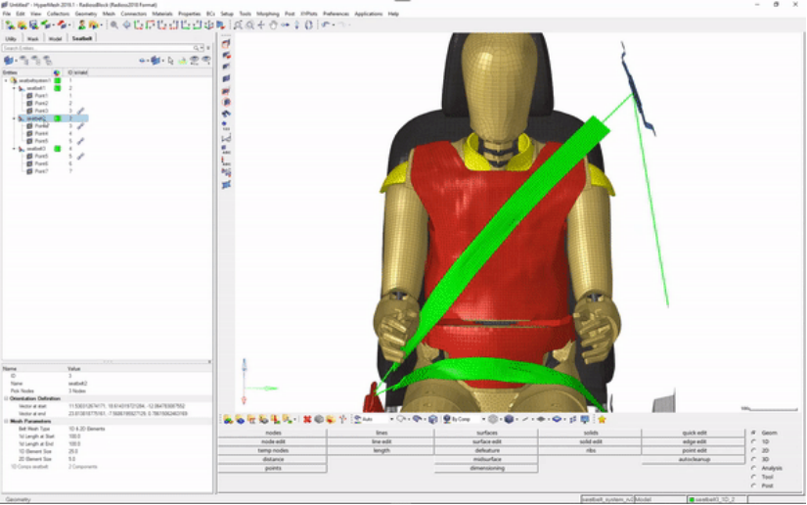Click the line edit button
Viewport: 807px width, 505px height.
[381, 441]
